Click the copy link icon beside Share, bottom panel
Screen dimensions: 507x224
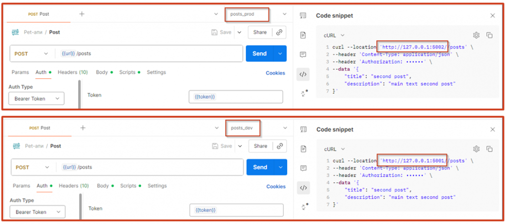[x=279, y=146]
